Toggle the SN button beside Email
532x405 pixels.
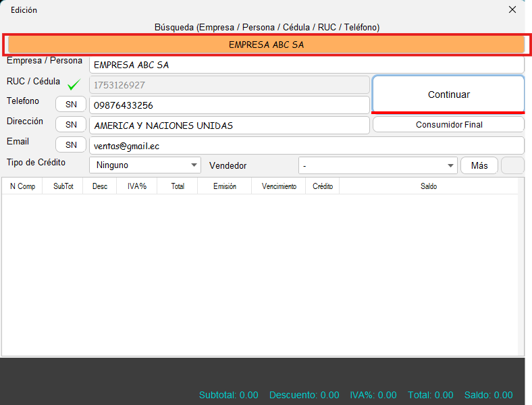(71, 145)
